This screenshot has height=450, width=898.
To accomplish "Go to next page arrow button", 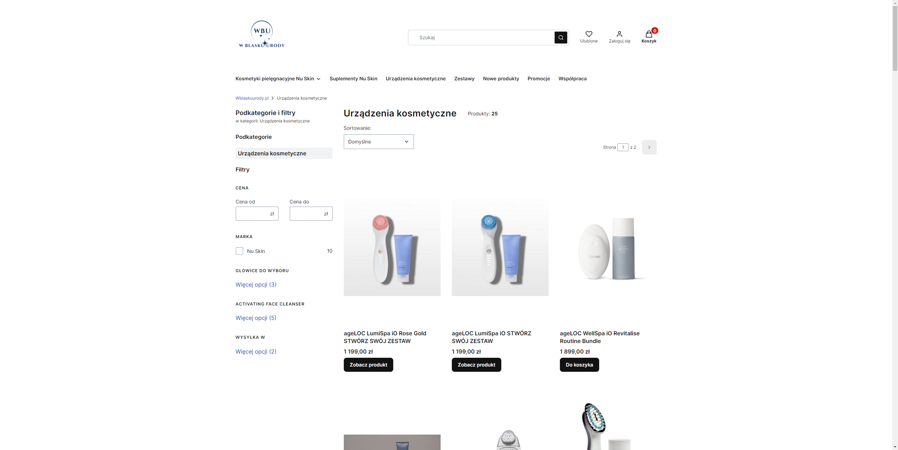I will tap(649, 147).
